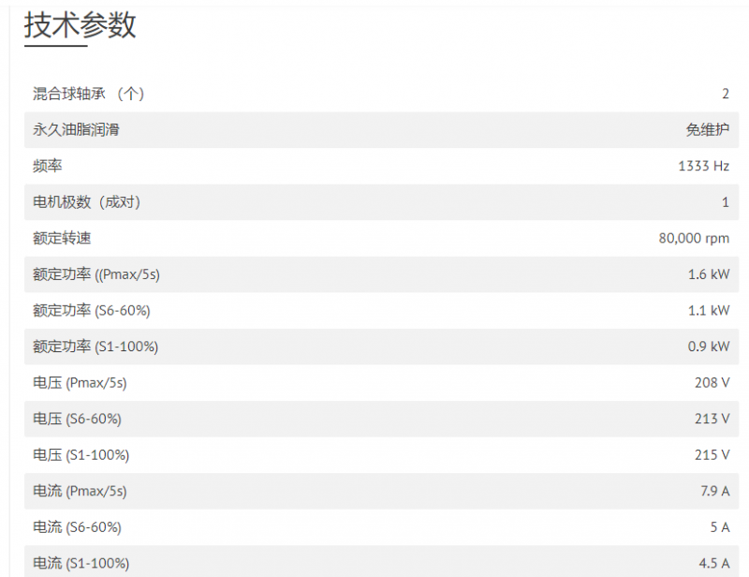Click the 1.6 kW value
The width and height of the screenshot is (749, 577).
(x=709, y=274)
